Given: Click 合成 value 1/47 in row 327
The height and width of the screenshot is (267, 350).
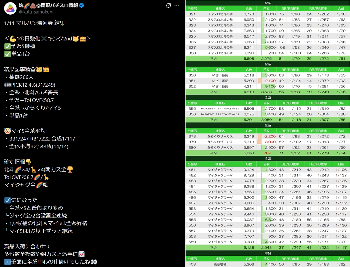Looking at the screenshot, I should click(341, 47).
